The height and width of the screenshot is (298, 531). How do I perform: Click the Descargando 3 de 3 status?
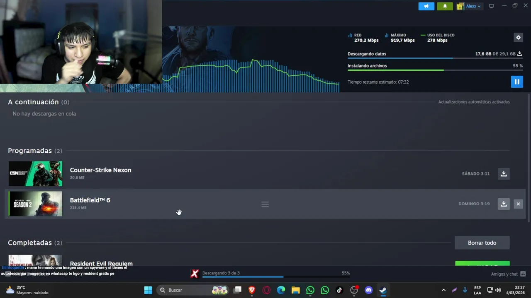(x=221, y=273)
